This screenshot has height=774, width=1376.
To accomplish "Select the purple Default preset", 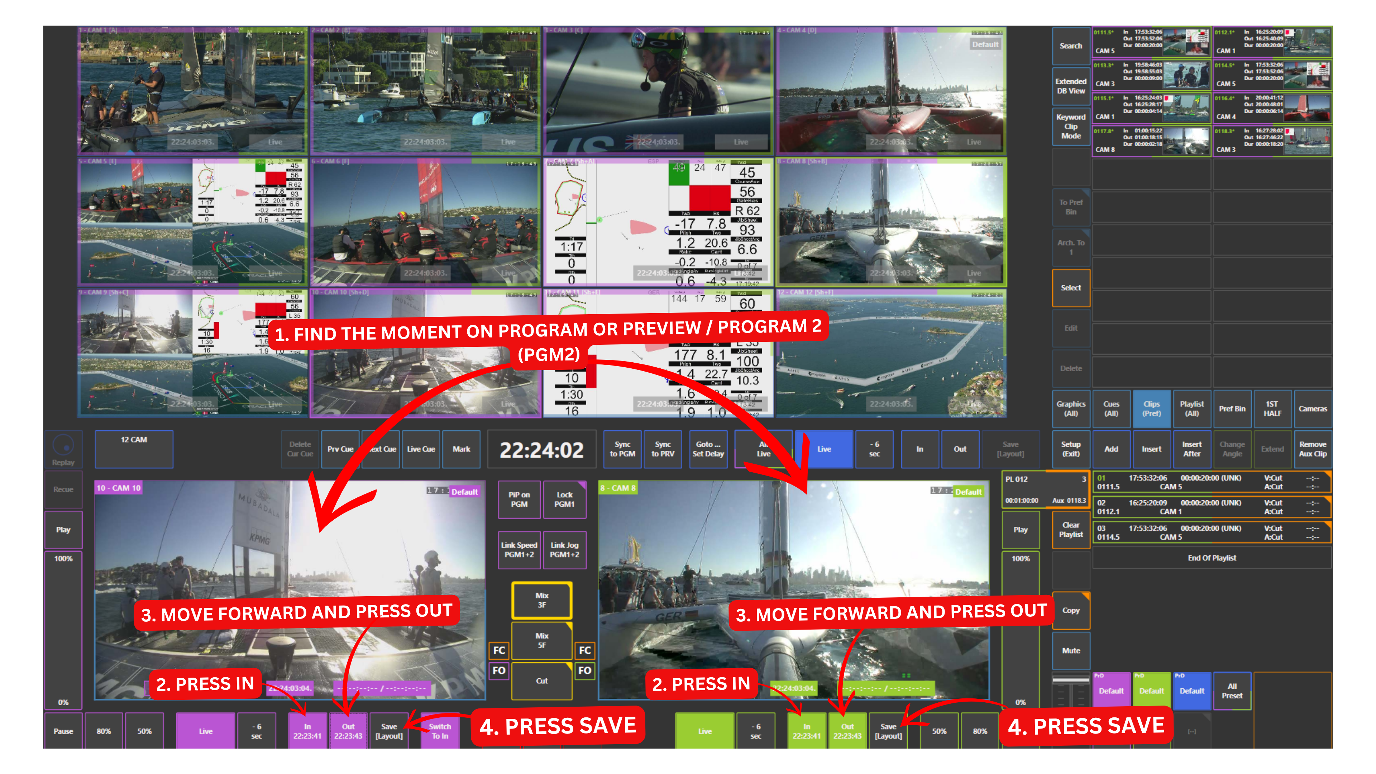I will click(x=1111, y=691).
